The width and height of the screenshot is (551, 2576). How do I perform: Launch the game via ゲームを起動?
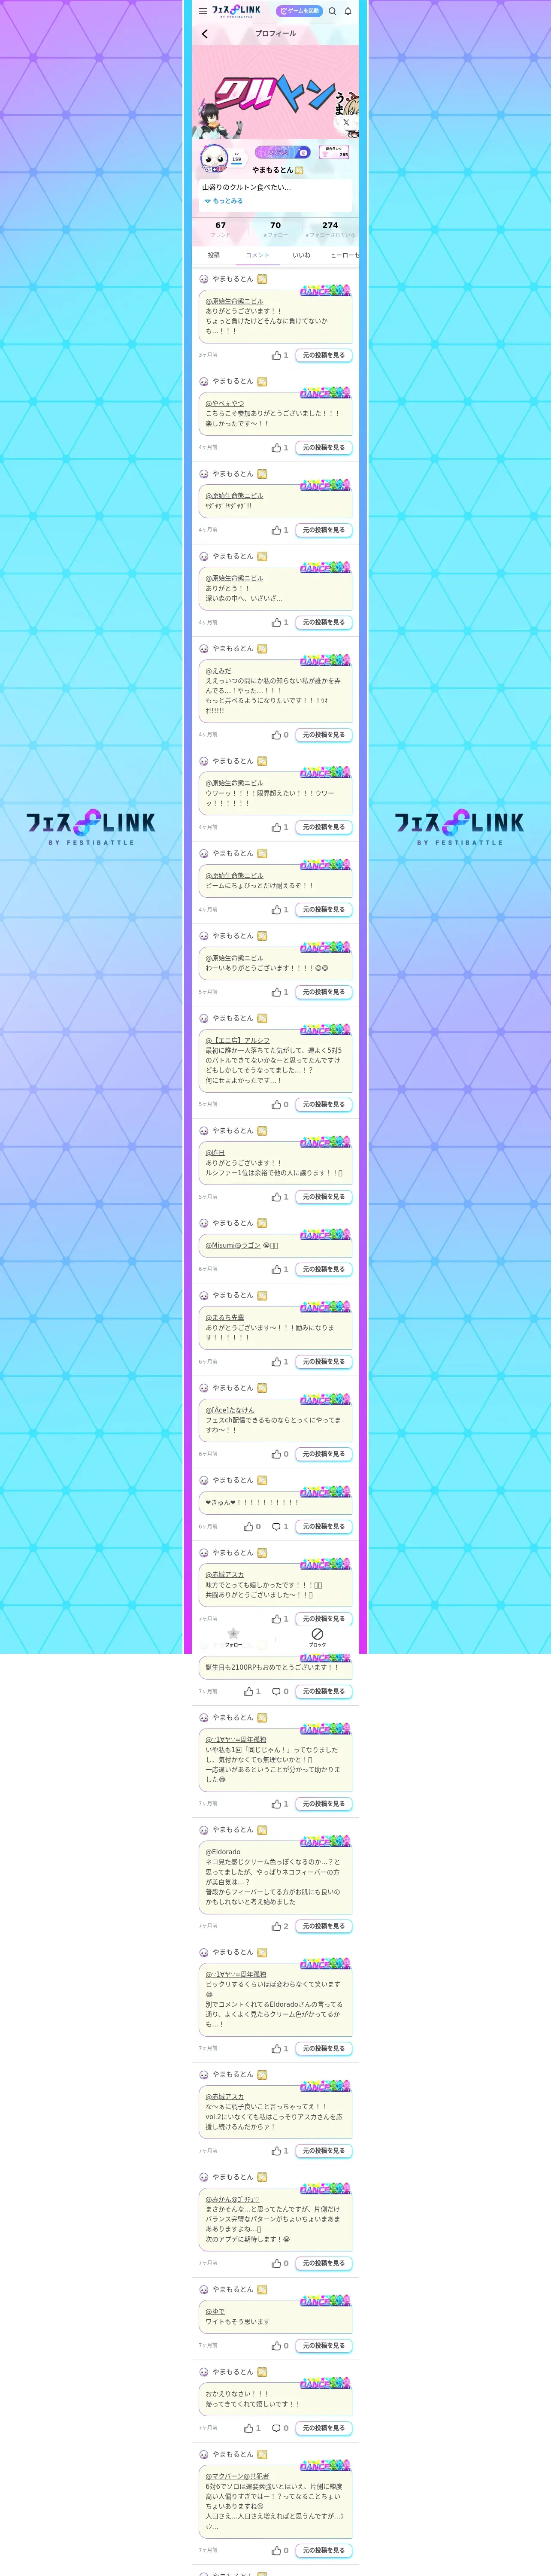pyautogui.click(x=299, y=11)
